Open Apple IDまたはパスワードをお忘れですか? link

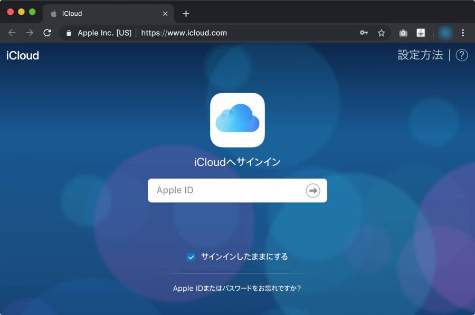coord(237,288)
